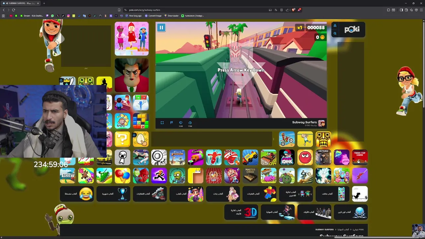The width and height of the screenshot is (425, 239).
Task: Toggle the browser sidebar panel
Action: (401, 10)
